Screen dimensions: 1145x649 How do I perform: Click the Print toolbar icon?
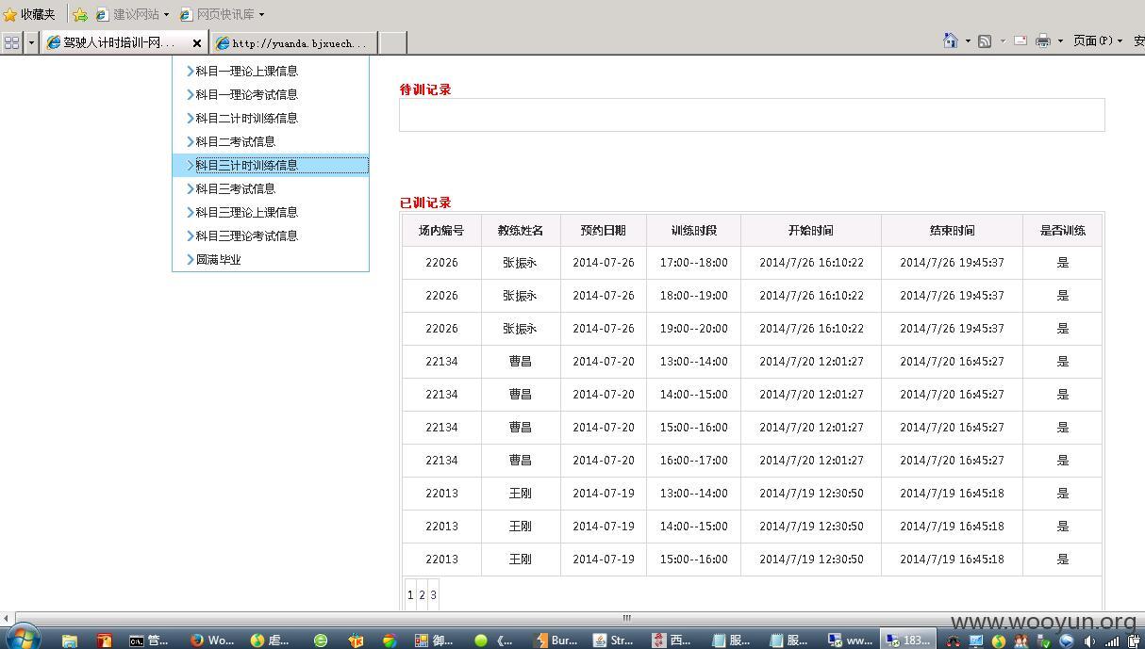coord(1043,41)
